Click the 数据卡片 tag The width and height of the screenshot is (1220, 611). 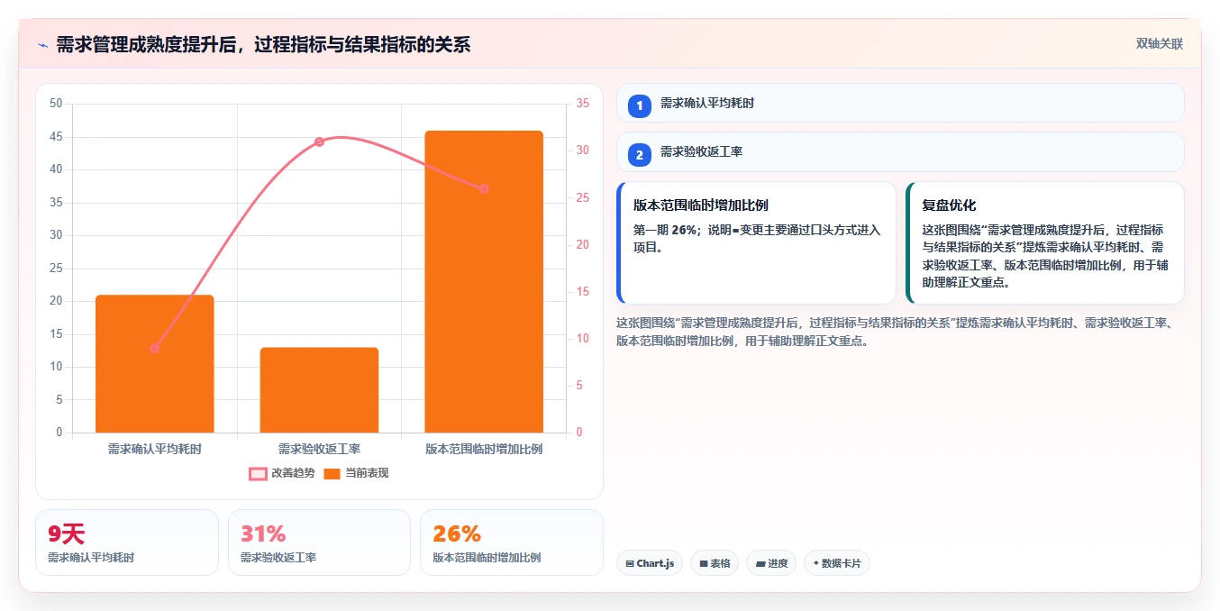837,563
